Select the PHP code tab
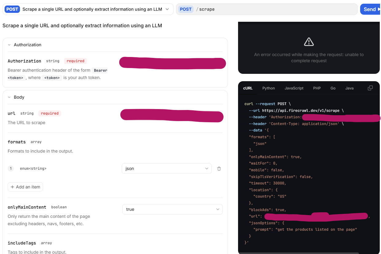The width and height of the screenshot is (381, 254). 317,88
